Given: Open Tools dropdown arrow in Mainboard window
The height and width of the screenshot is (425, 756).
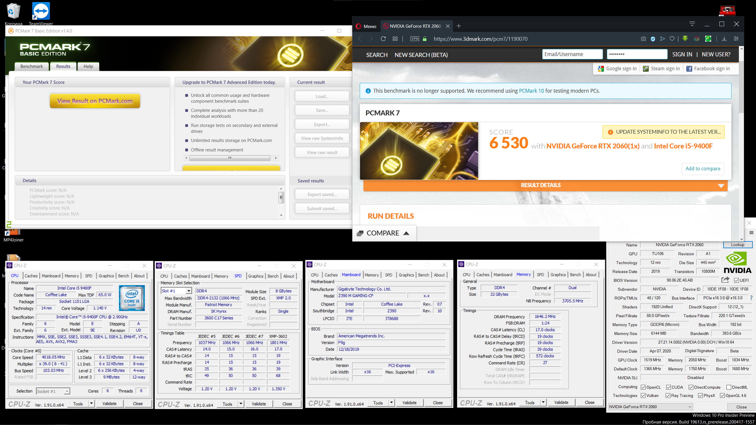Looking at the screenshot, I should pyautogui.click(x=392, y=403).
